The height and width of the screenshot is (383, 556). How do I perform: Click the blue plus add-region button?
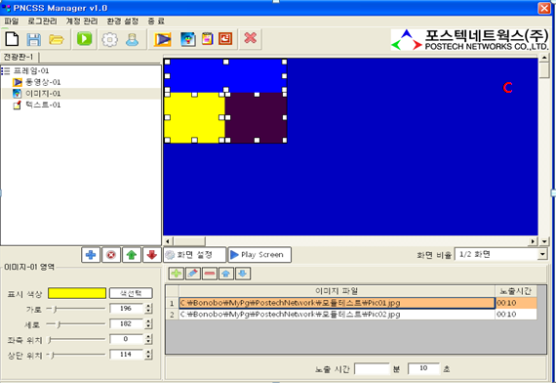coord(91,255)
